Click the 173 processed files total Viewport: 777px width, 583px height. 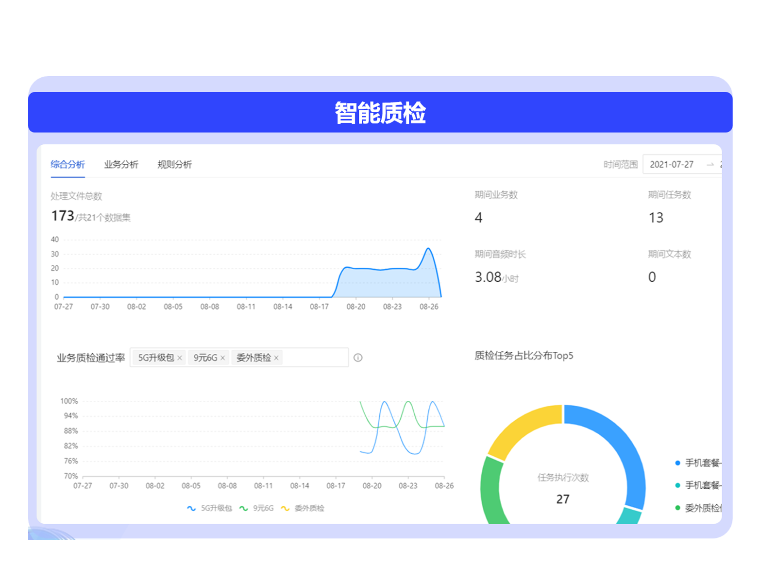coord(63,216)
